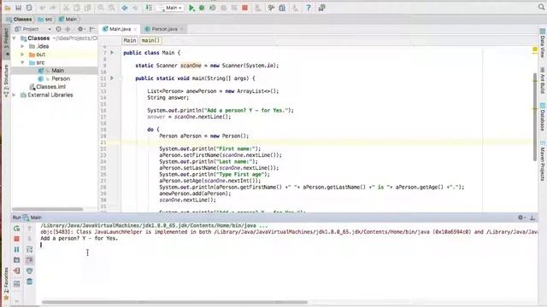Screen dimensions: 547x307
Task: Switch to the Main.java editor tab
Action: [120, 29]
